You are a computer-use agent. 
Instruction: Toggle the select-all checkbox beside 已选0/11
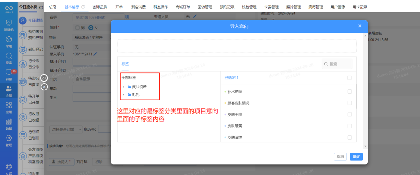(x=349, y=78)
